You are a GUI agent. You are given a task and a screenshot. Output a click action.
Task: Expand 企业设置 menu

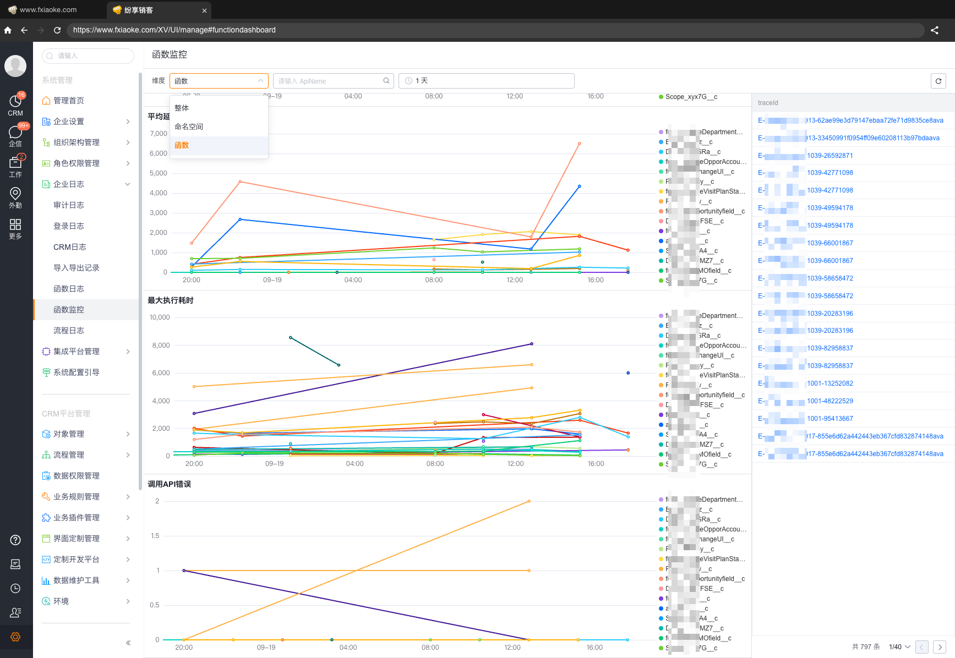86,122
